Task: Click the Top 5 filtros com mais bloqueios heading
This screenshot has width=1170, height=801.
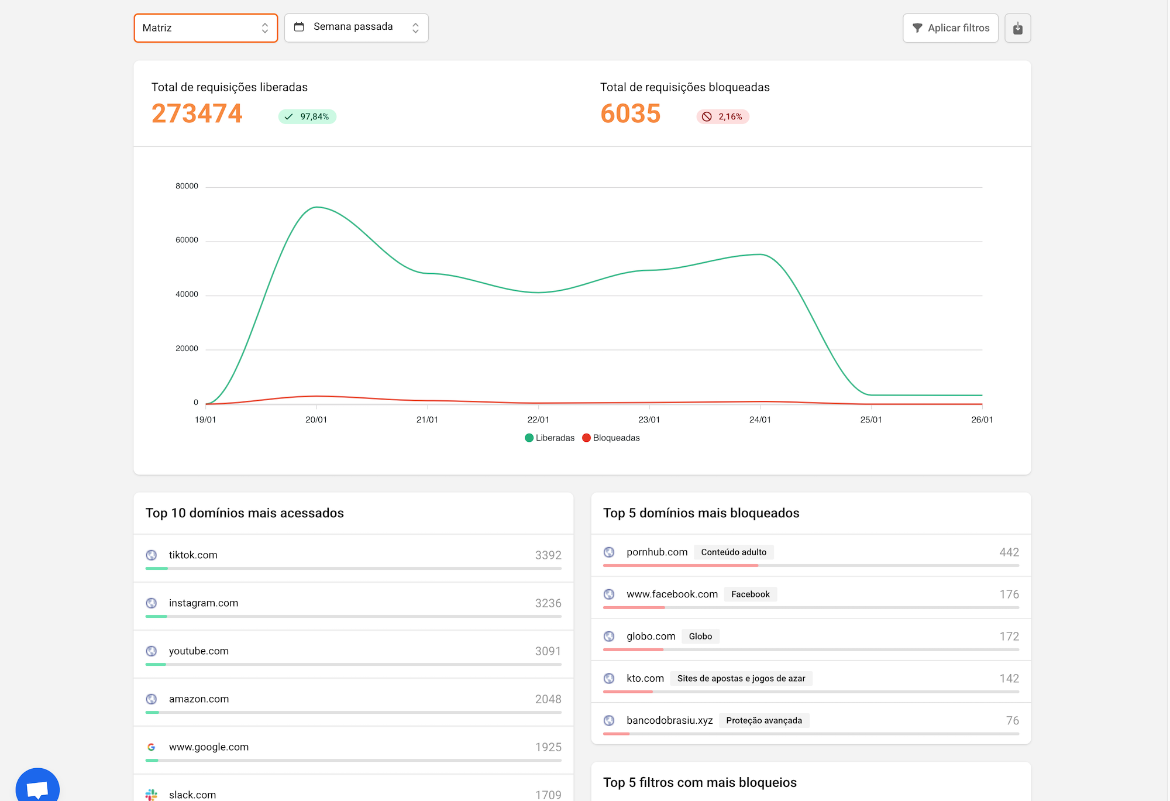Action: [700, 782]
